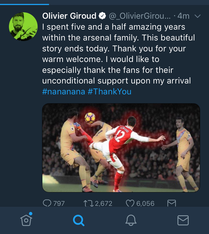Open the @_OlivierGirou handle
This screenshot has height=234, width=209.
(x=139, y=16)
